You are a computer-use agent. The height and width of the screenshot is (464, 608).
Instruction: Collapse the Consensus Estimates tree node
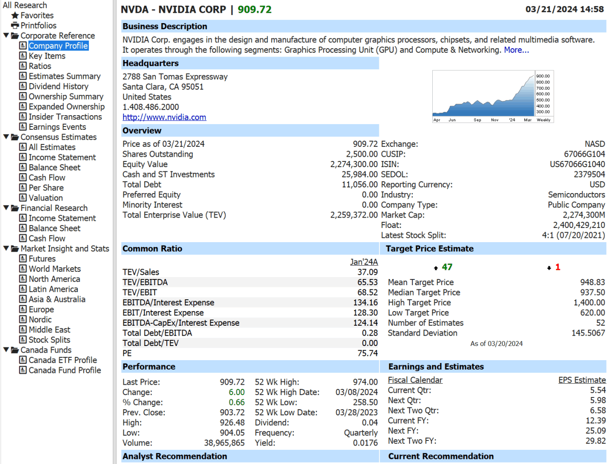tap(6, 137)
